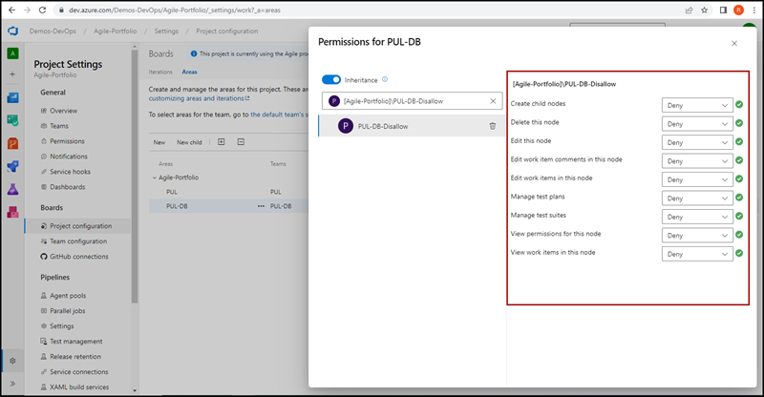Open the Pipelines rocket icon in left rail
764x397 pixels.
(x=12, y=167)
